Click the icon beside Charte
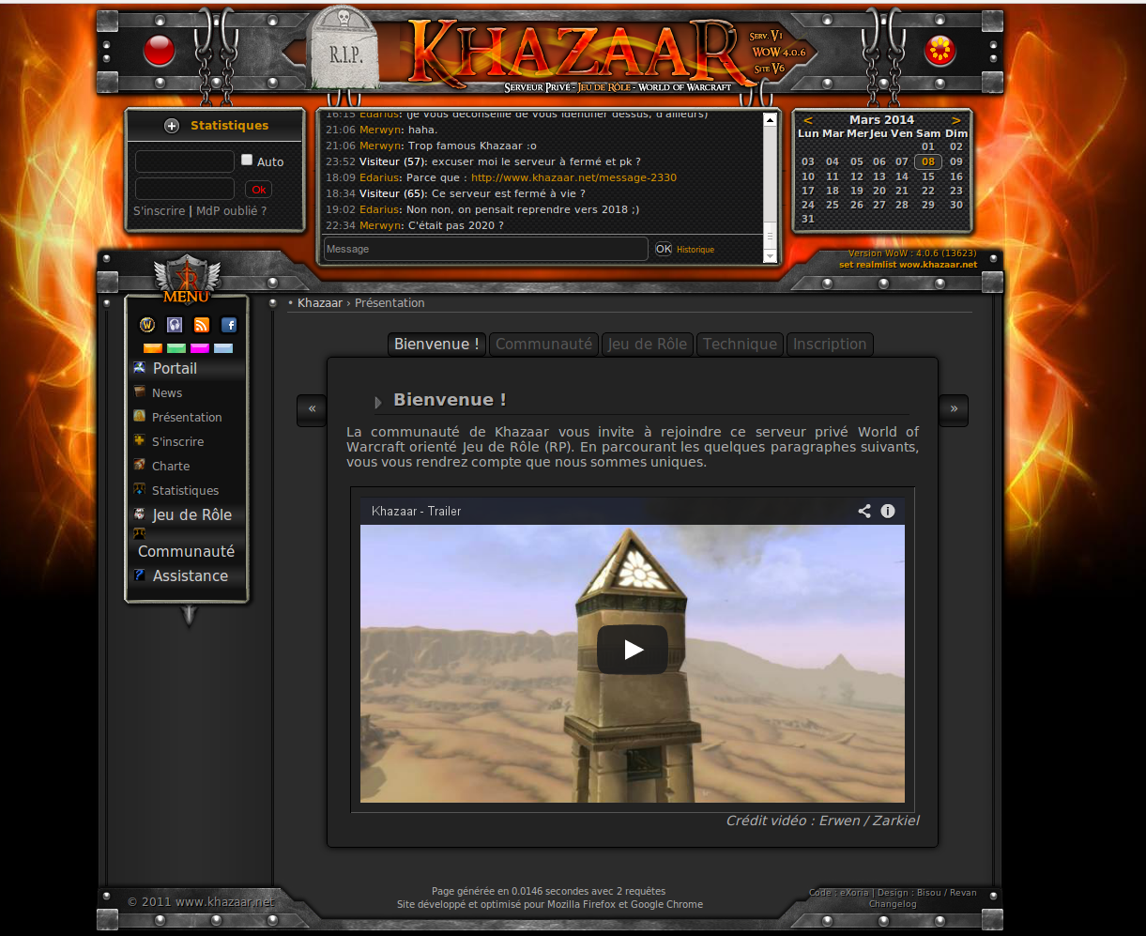 point(140,466)
